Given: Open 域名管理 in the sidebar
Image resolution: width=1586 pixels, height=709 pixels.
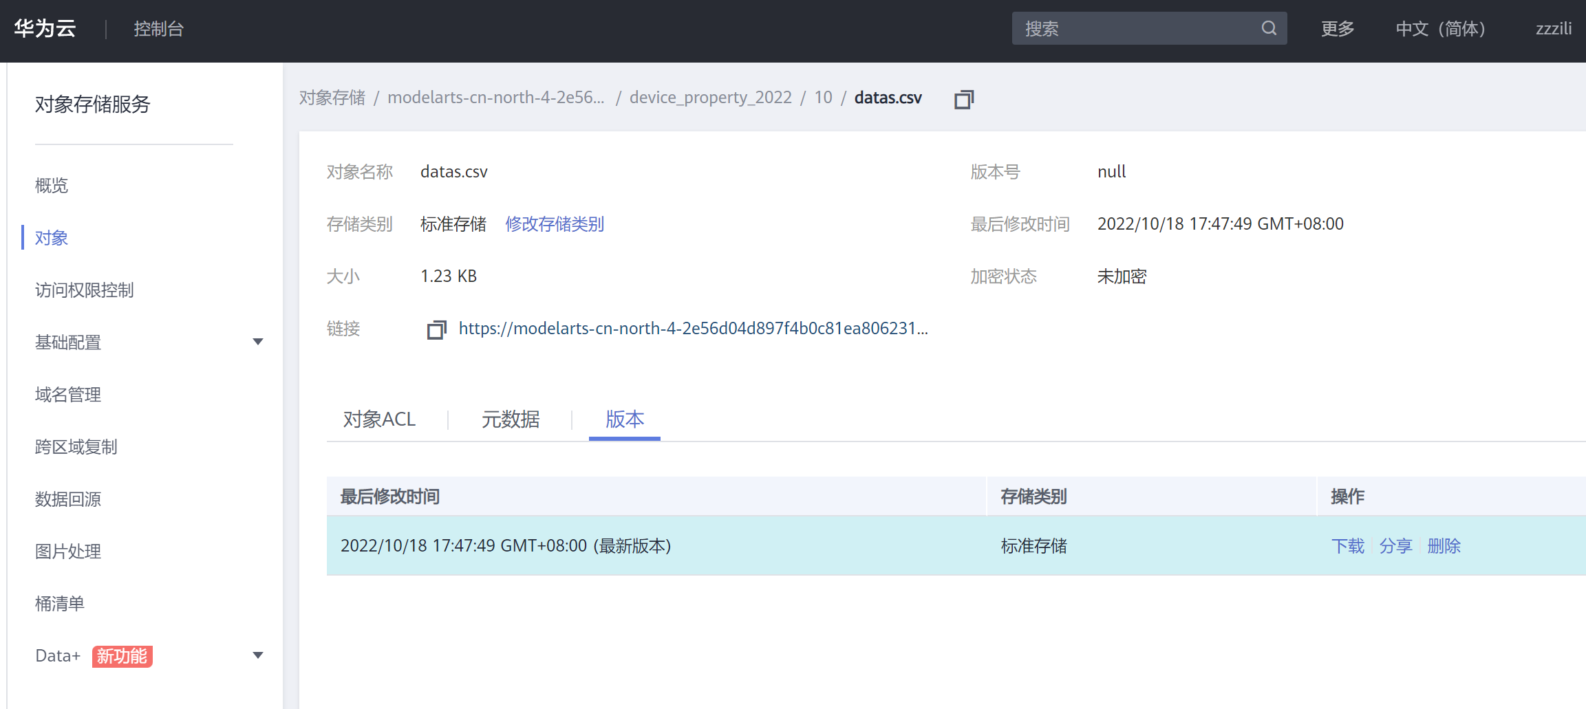Looking at the screenshot, I should [x=68, y=394].
